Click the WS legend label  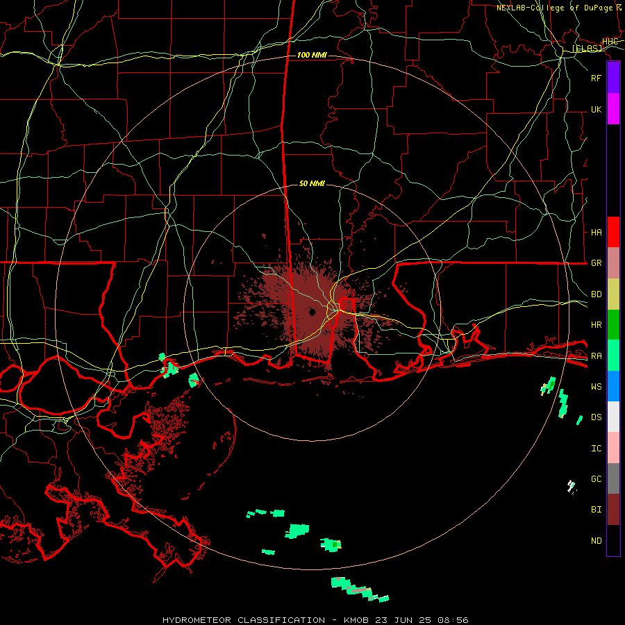(596, 386)
